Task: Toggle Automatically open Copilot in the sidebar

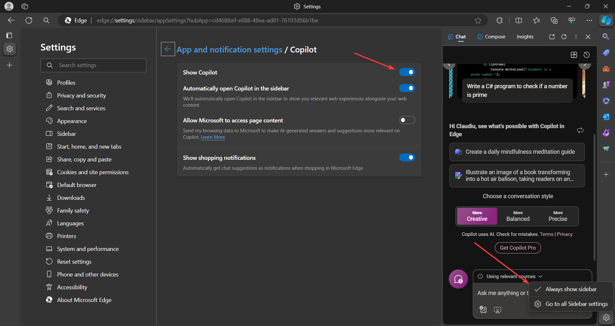Action: click(x=407, y=88)
